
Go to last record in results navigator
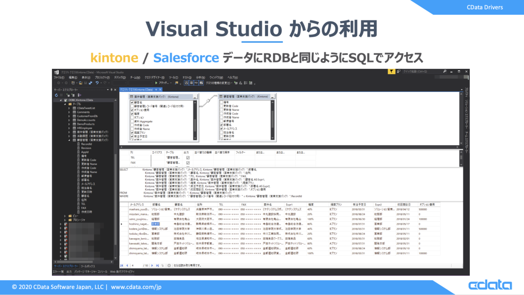click(x=157, y=265)
